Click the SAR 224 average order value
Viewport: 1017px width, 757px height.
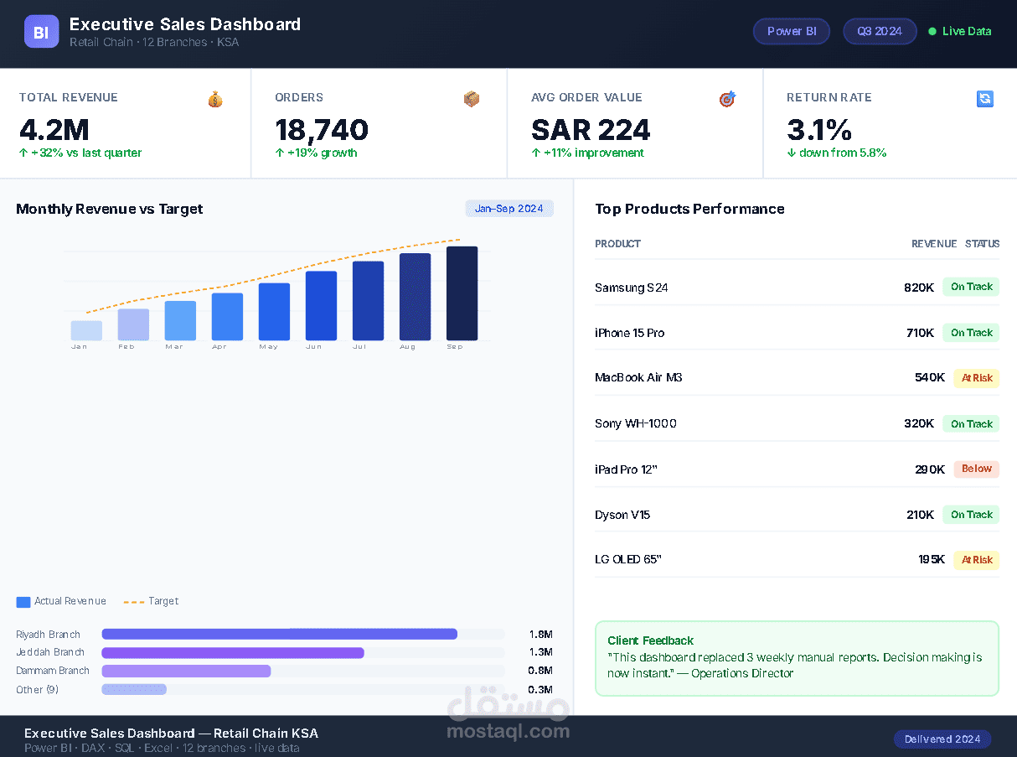coord(591,130)
